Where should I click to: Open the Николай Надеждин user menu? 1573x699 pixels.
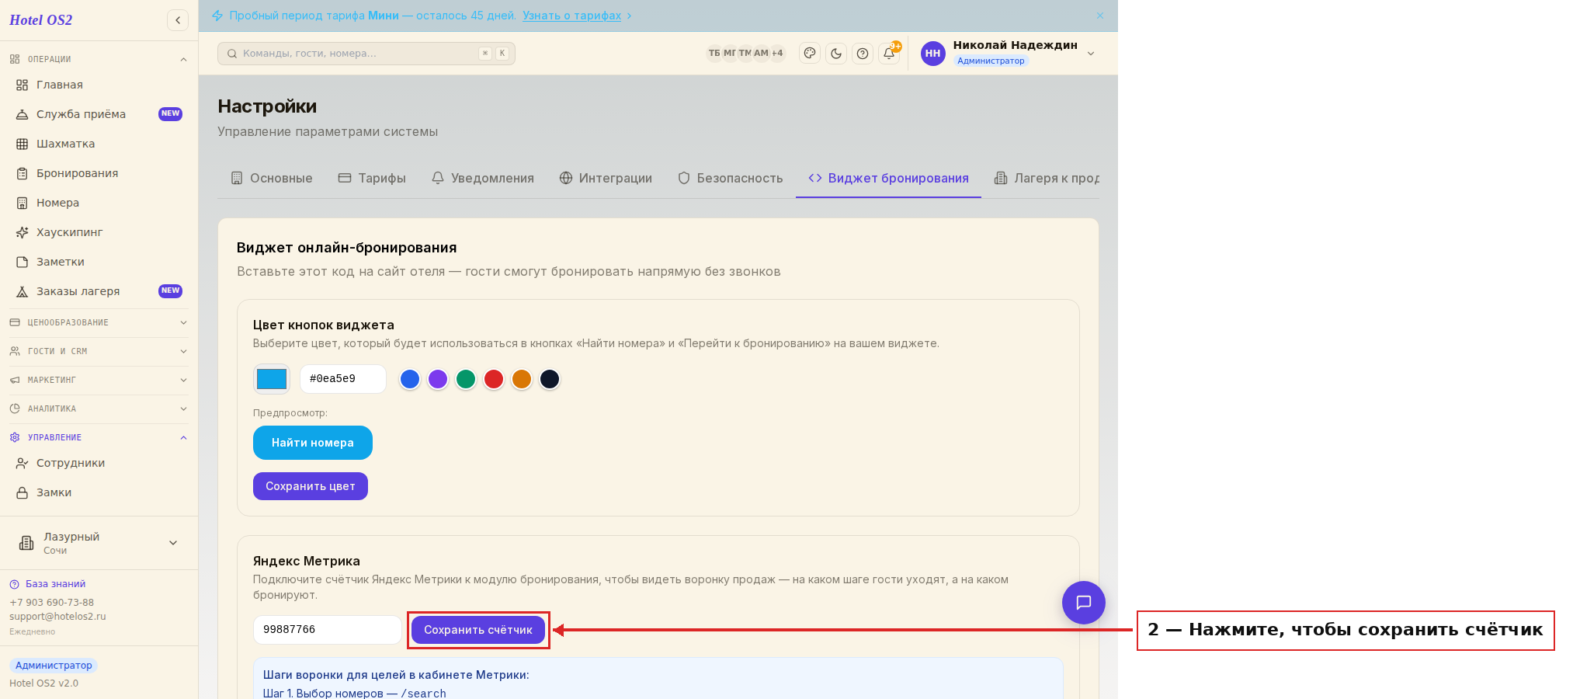pos(1009,53)
